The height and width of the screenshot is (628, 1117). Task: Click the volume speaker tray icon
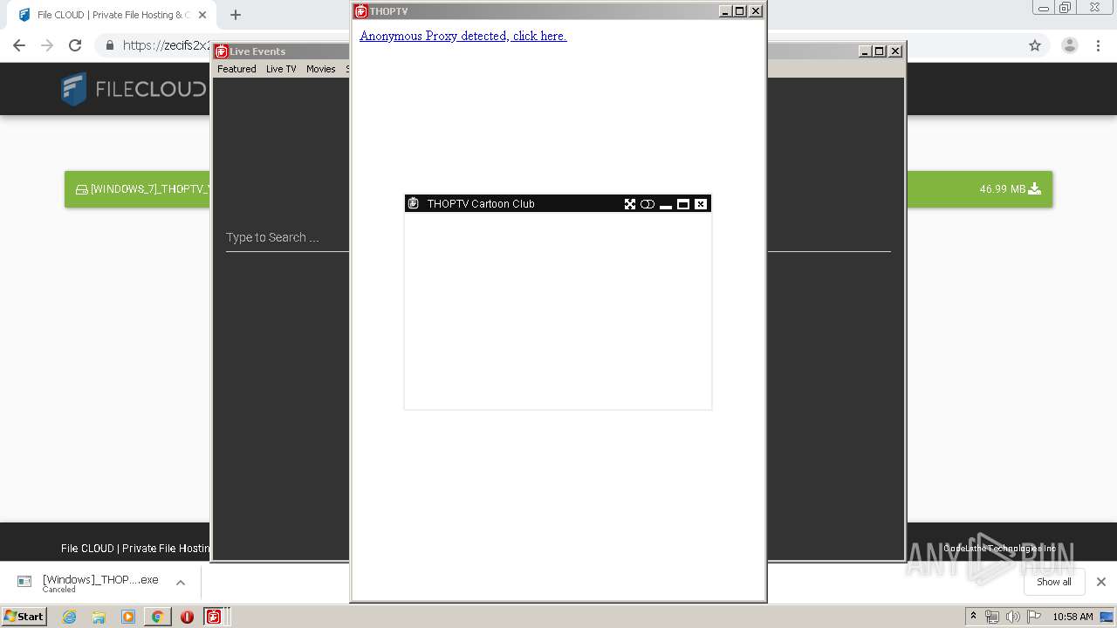click(x=1012, y=617)
